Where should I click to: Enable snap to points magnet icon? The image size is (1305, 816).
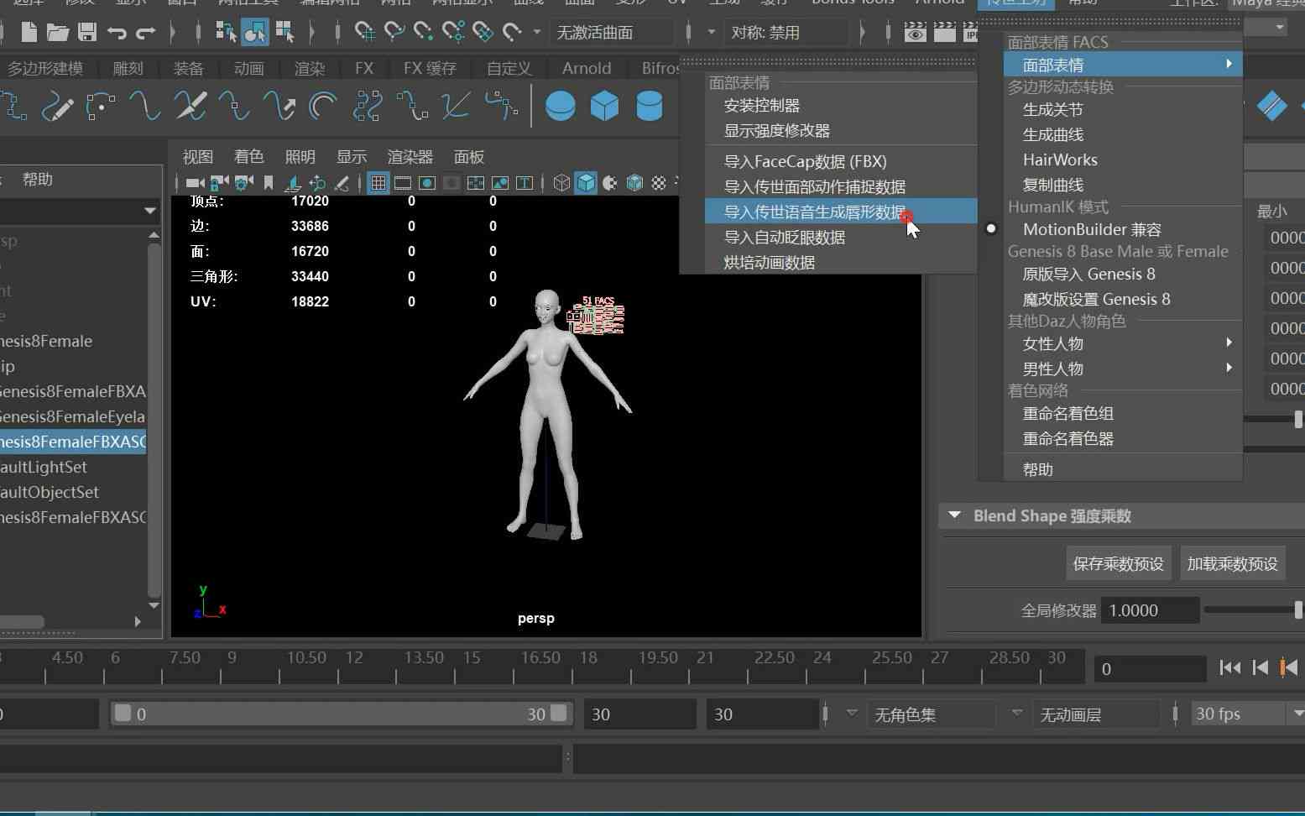(423, 32)
